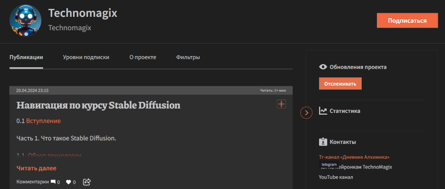This screenshot has width=445, height=189.
Task: Open the Вступление link
Action: click(44, 121)
